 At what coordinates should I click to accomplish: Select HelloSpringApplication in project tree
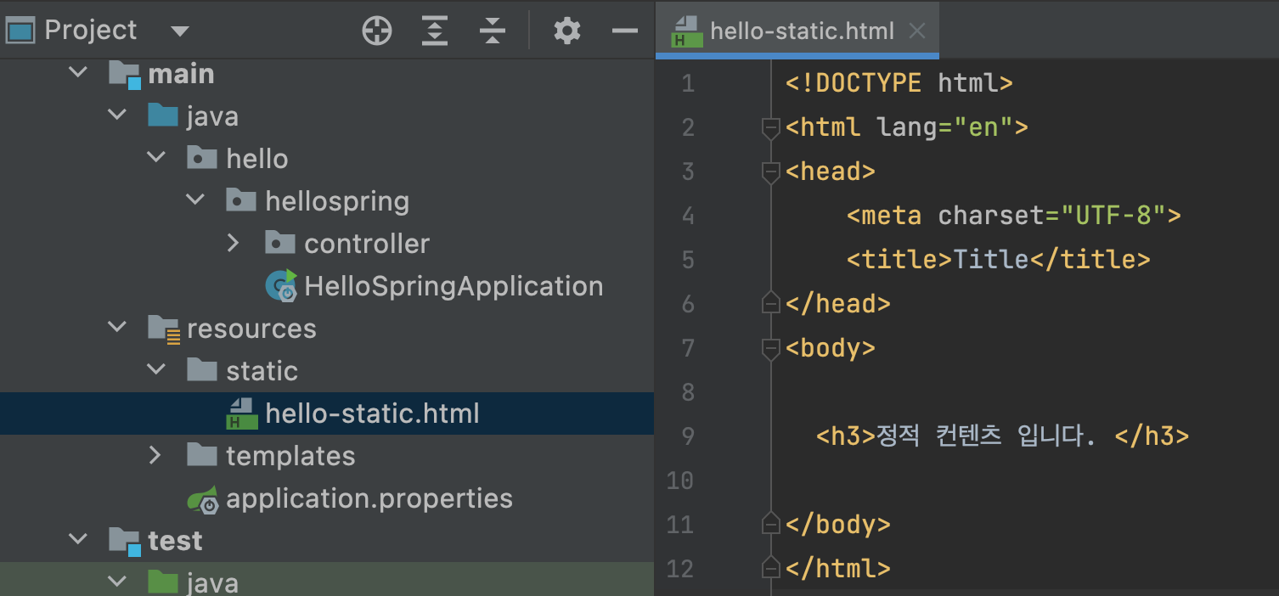pyautogui.click(x=454, y=286)
